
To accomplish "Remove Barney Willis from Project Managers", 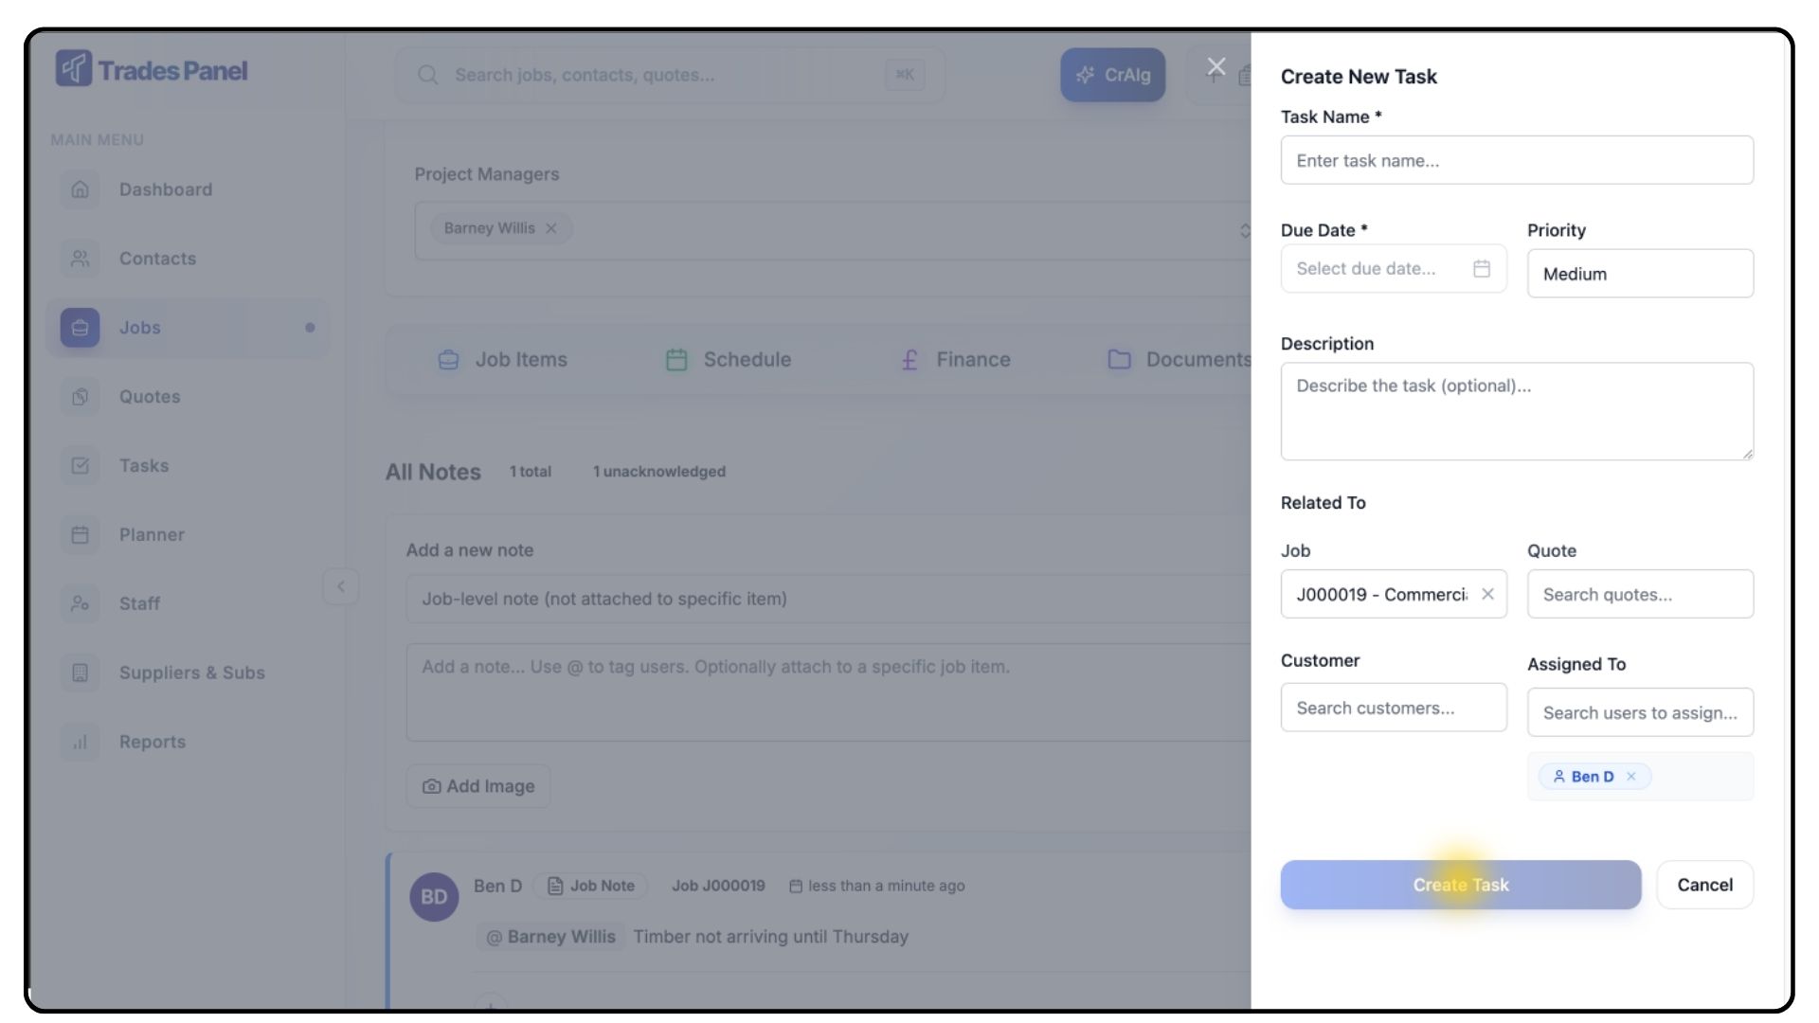I will (551, 228).
